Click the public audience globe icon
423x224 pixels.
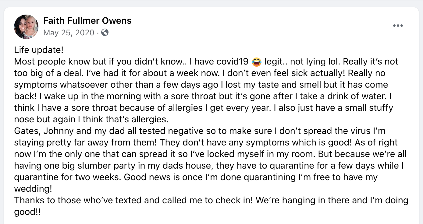pos(105,32)
